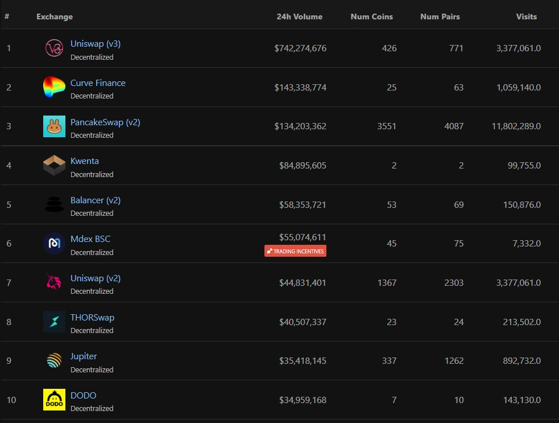
Task: Click the $44,831,401 volume value
Action: pyautogui.click(x=303, y=283)
